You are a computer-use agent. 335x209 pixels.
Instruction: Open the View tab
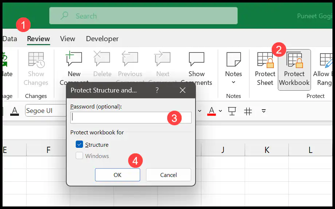(x=67, y=39)
